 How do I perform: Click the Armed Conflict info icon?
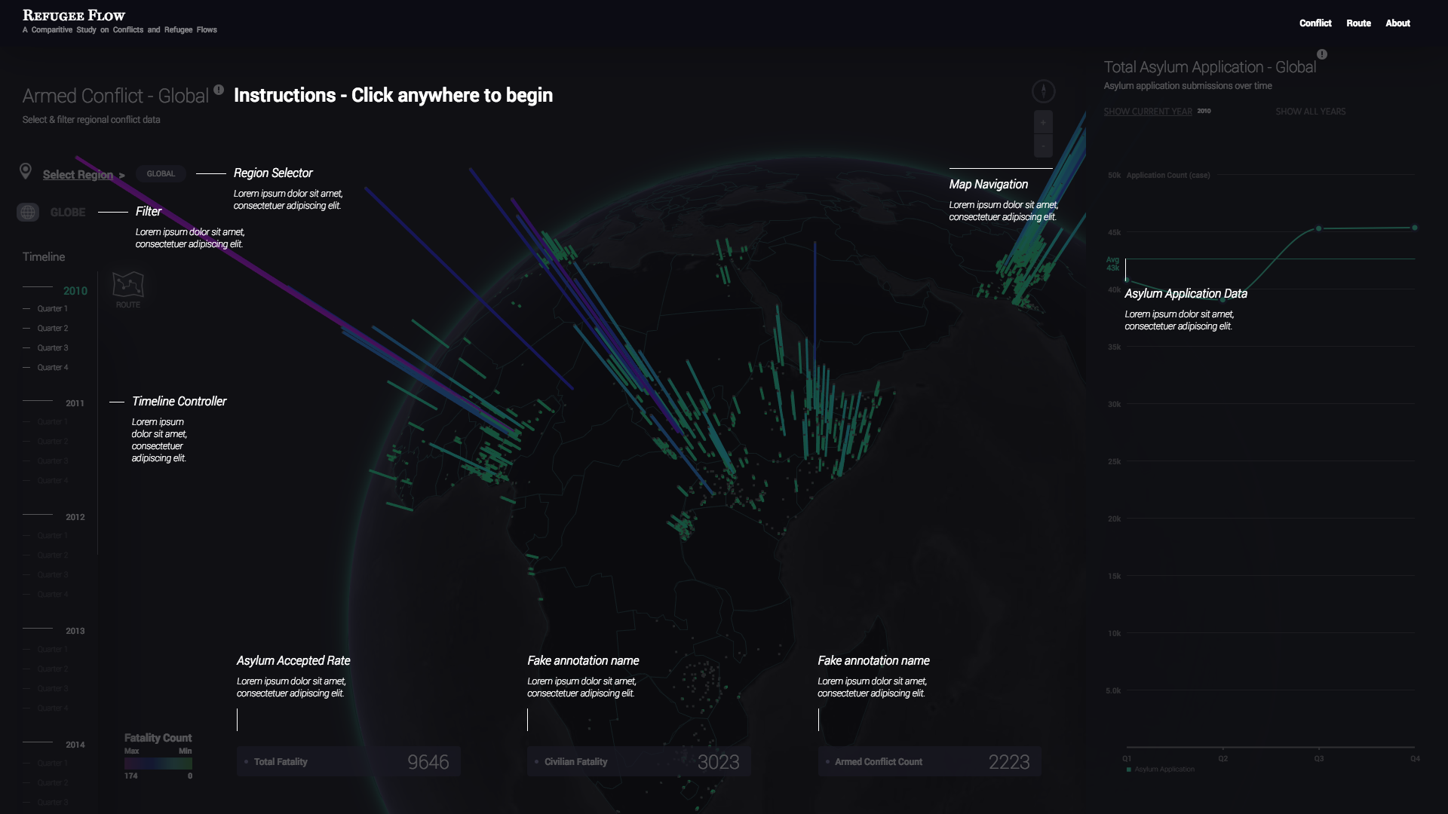point(219,90)
